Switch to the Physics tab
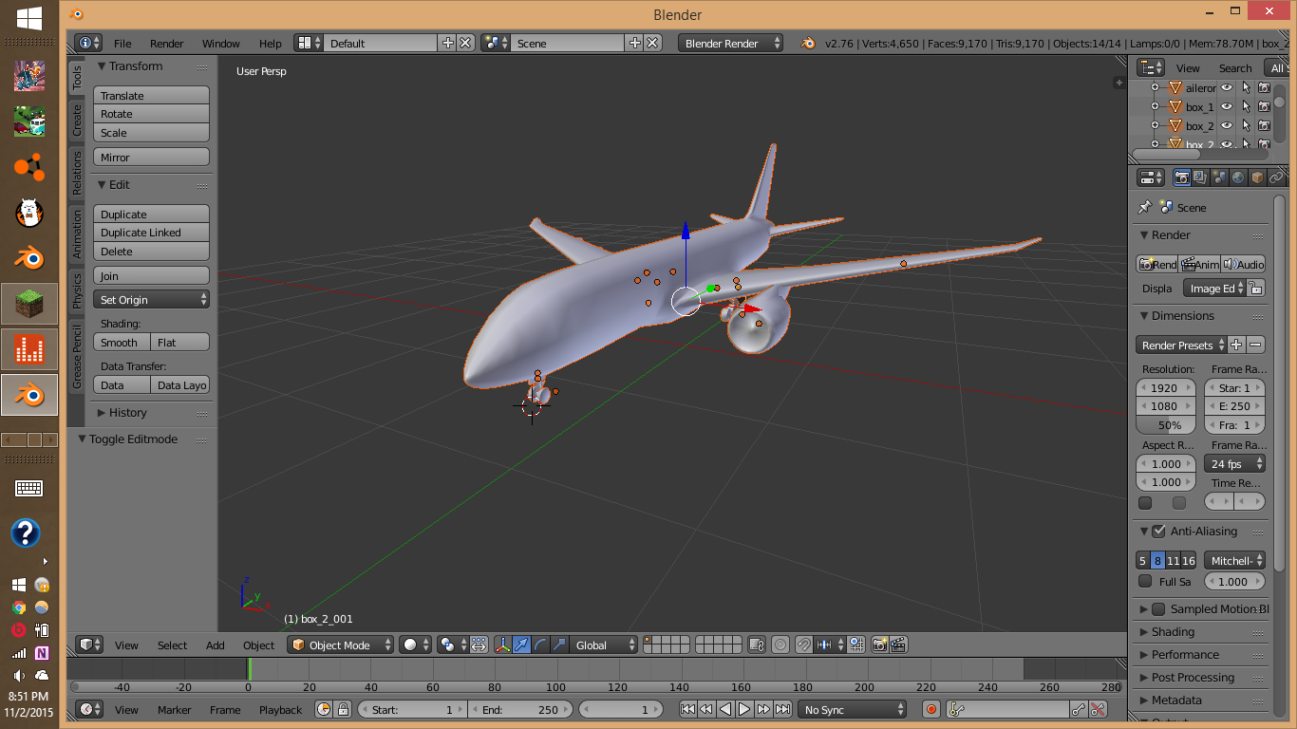The height and width of the screenshot is (729, 1297). point(77,290)
